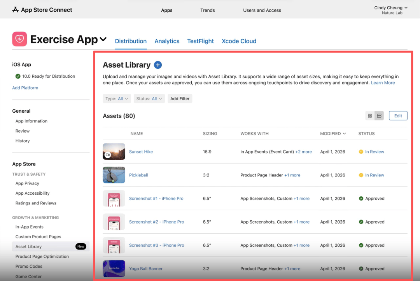Click the Sunset Hike thumbnail

click(114, 152)
